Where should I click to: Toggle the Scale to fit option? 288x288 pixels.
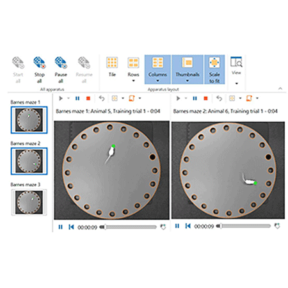pos(214,70)
